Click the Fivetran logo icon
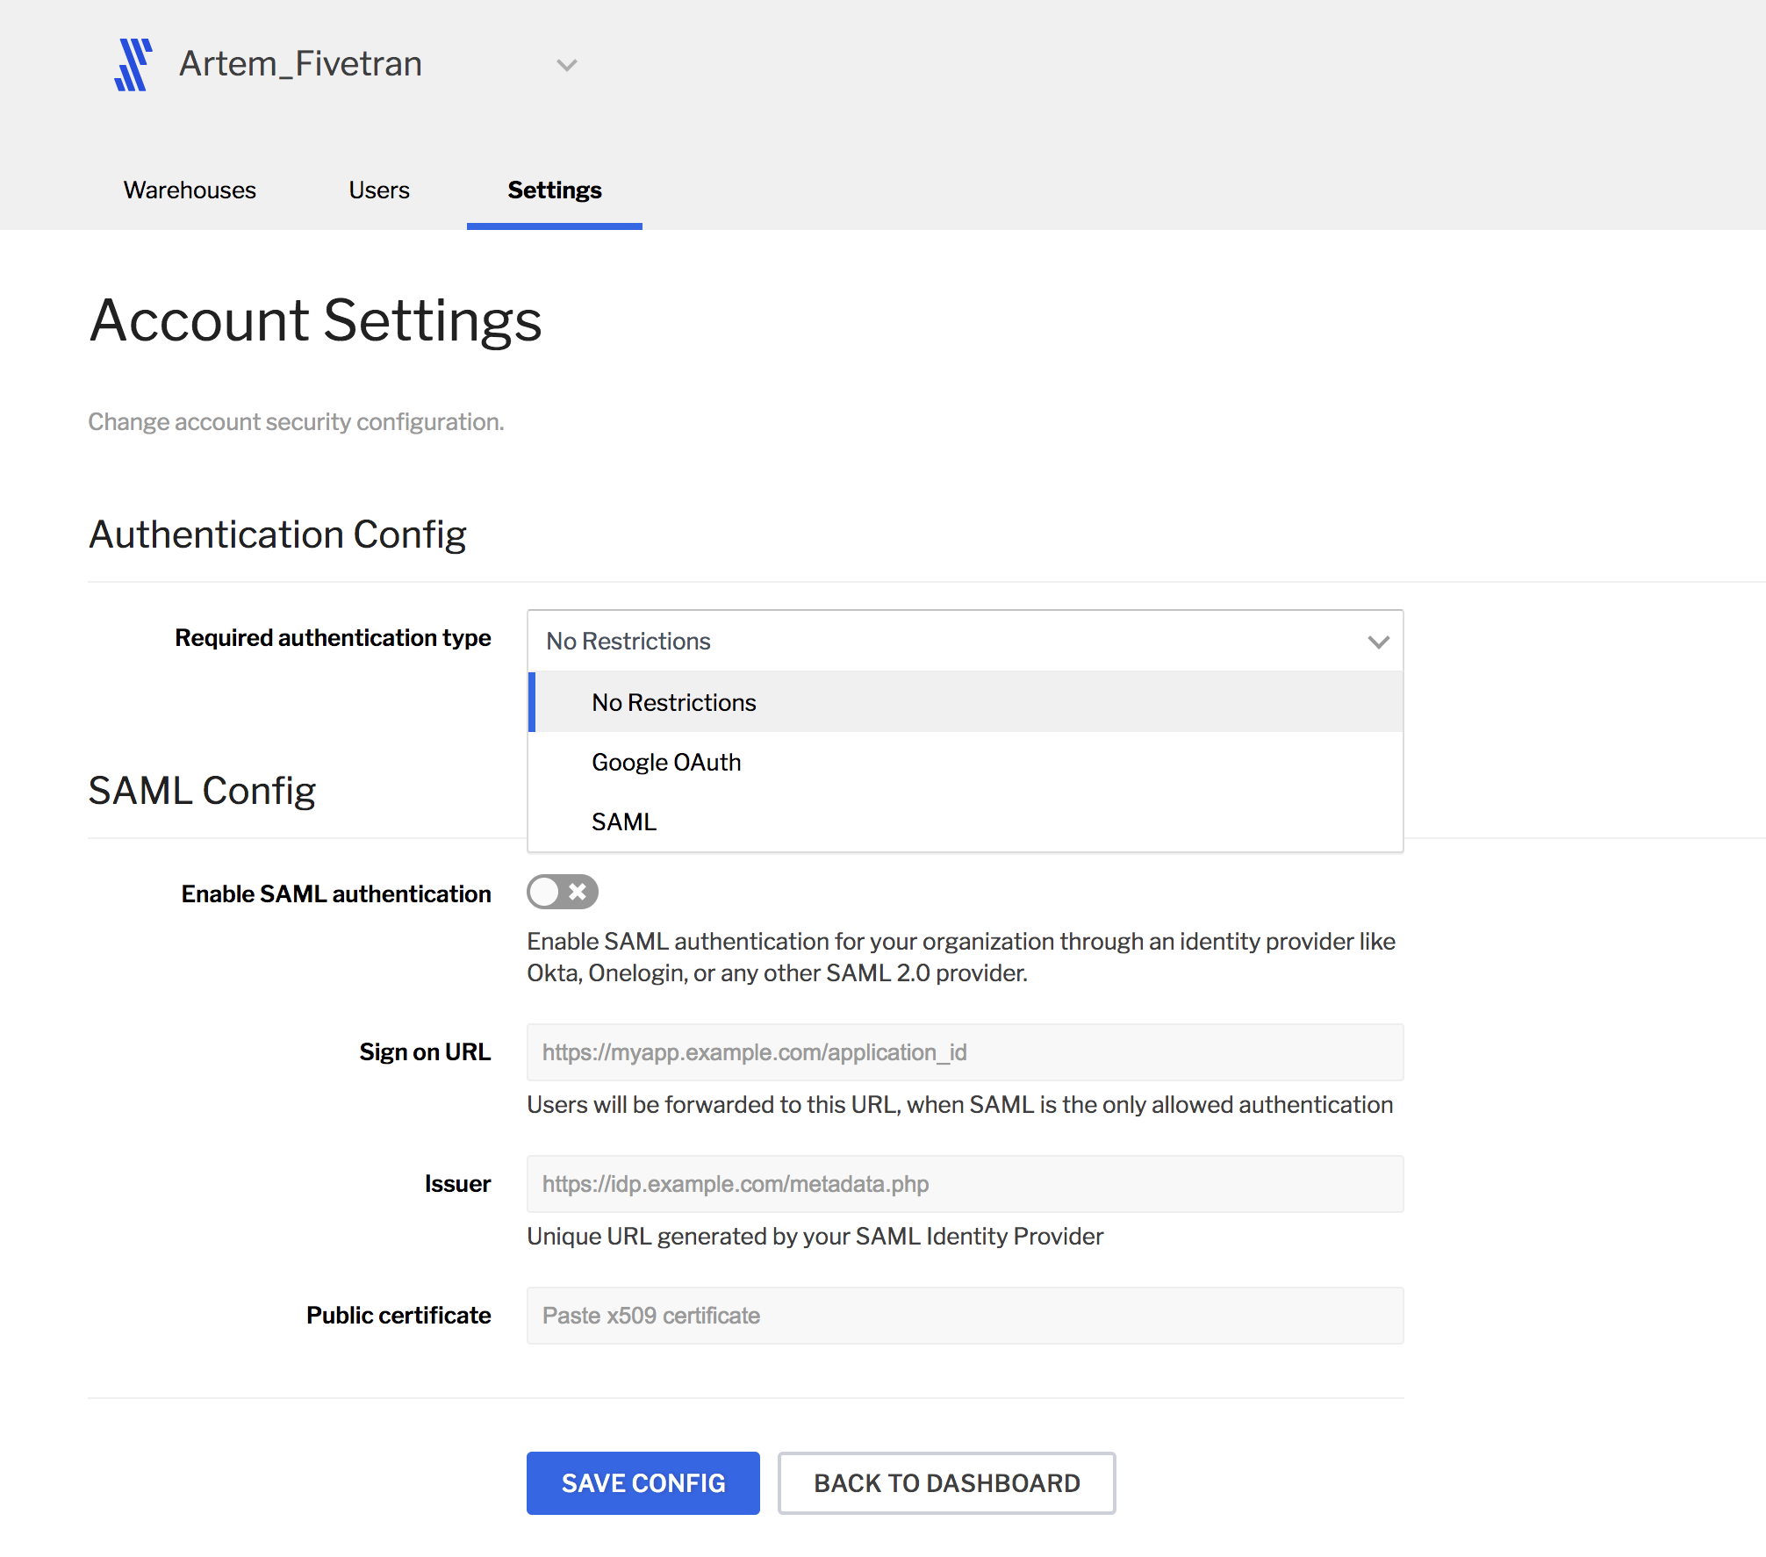Screen dimensions: 1766x1557 (133, 64)
